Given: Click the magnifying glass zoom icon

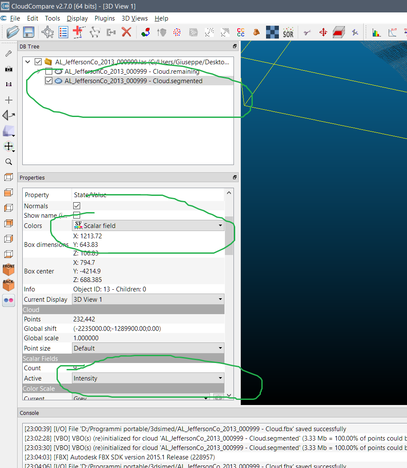Looking at the screenshot, I should (9, 162).
